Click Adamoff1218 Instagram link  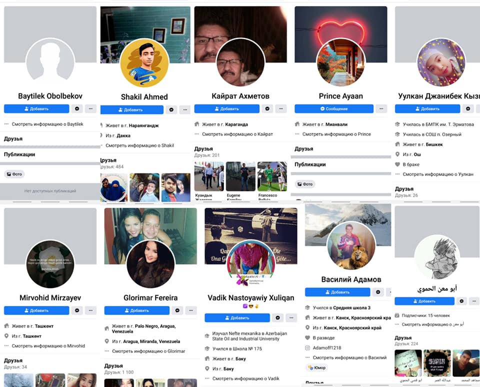328,347
